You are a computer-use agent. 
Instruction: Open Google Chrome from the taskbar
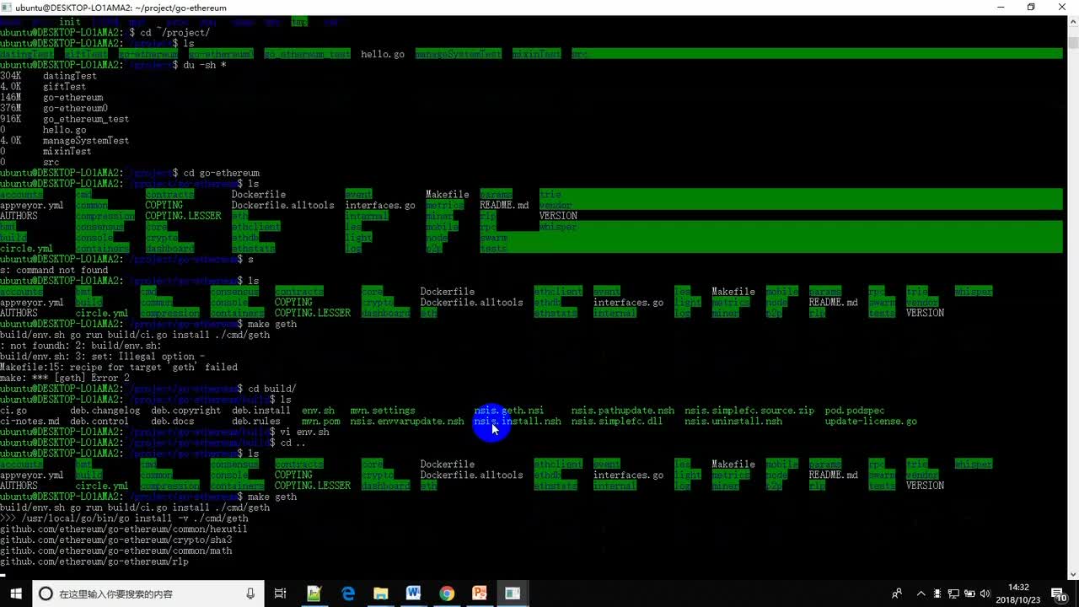(x=447, y=594)
